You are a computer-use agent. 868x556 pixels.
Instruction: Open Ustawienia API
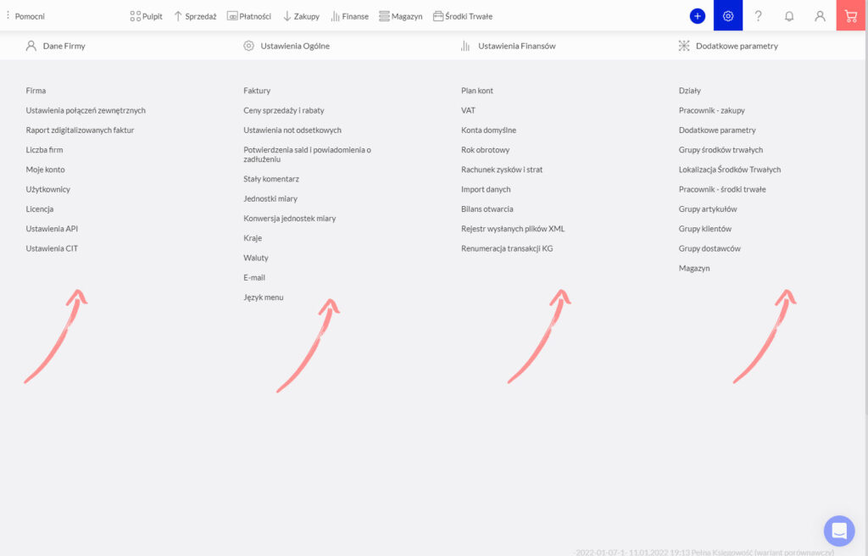[x=52, y=229]
